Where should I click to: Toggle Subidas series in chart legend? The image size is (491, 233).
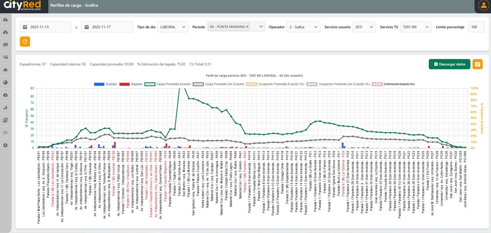click(99, 84)
